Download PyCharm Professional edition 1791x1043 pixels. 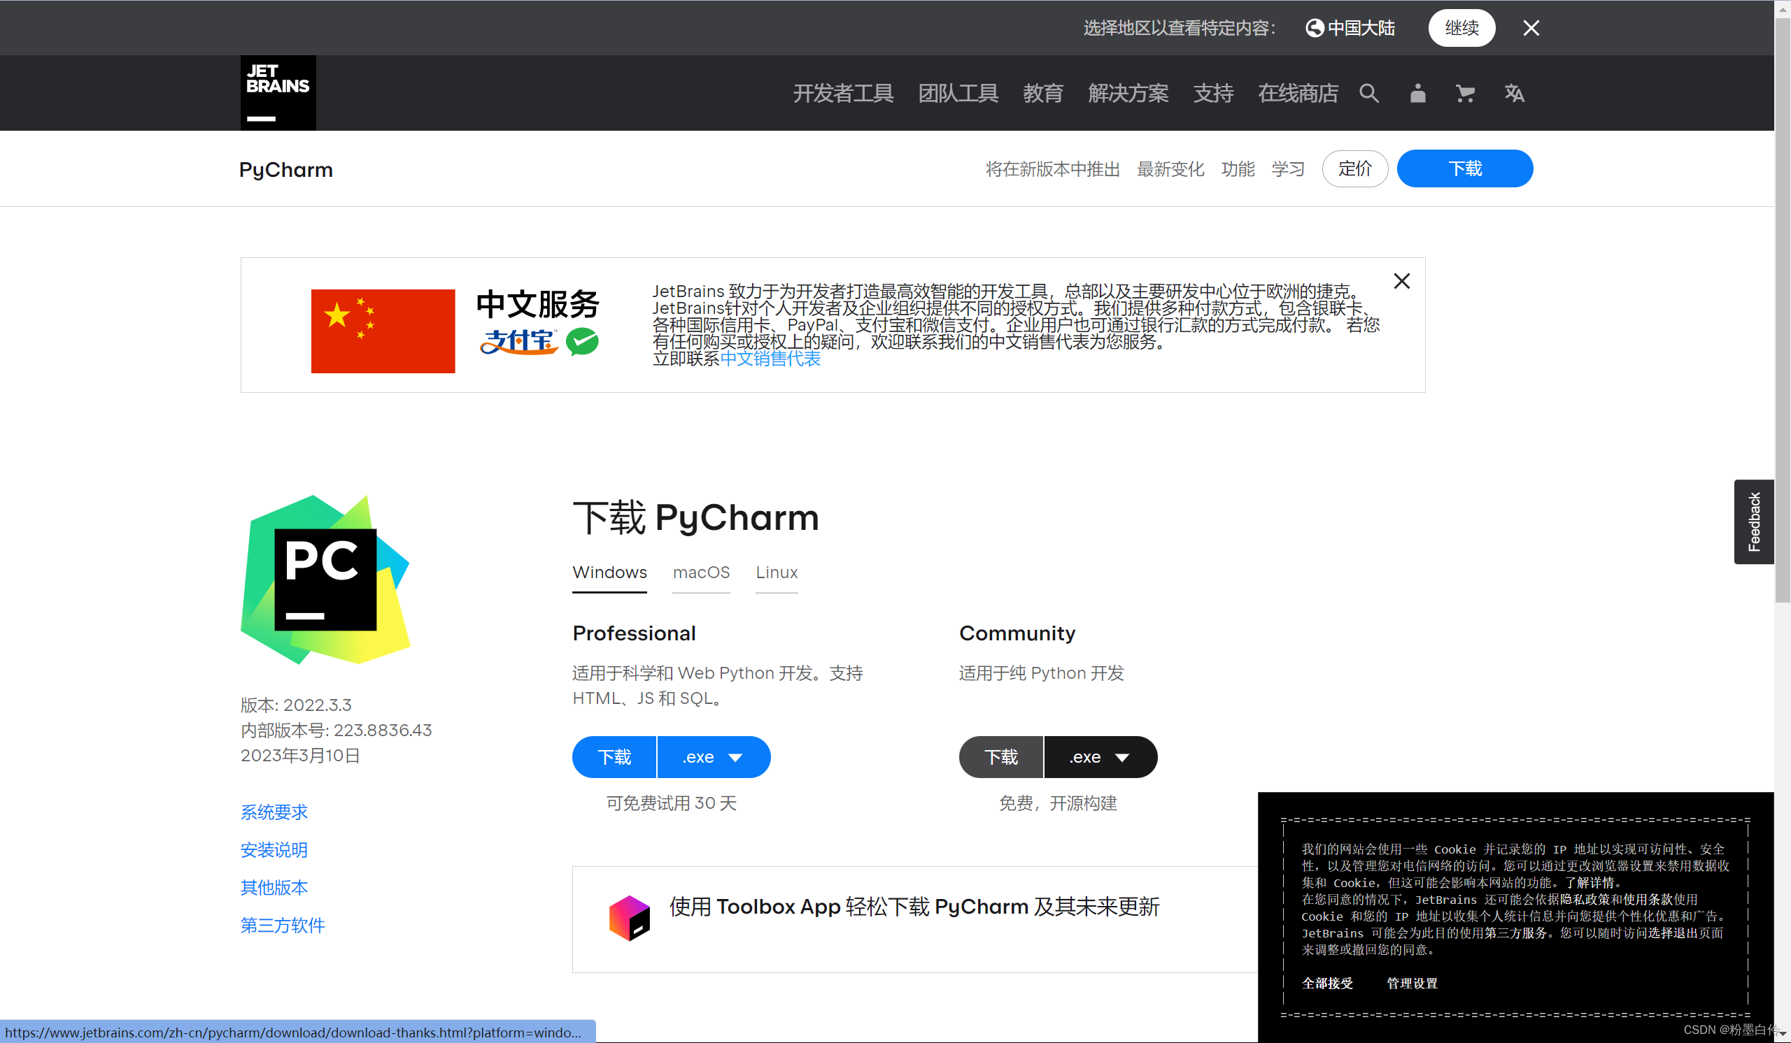pyautogui.click(x=614, y=757)
